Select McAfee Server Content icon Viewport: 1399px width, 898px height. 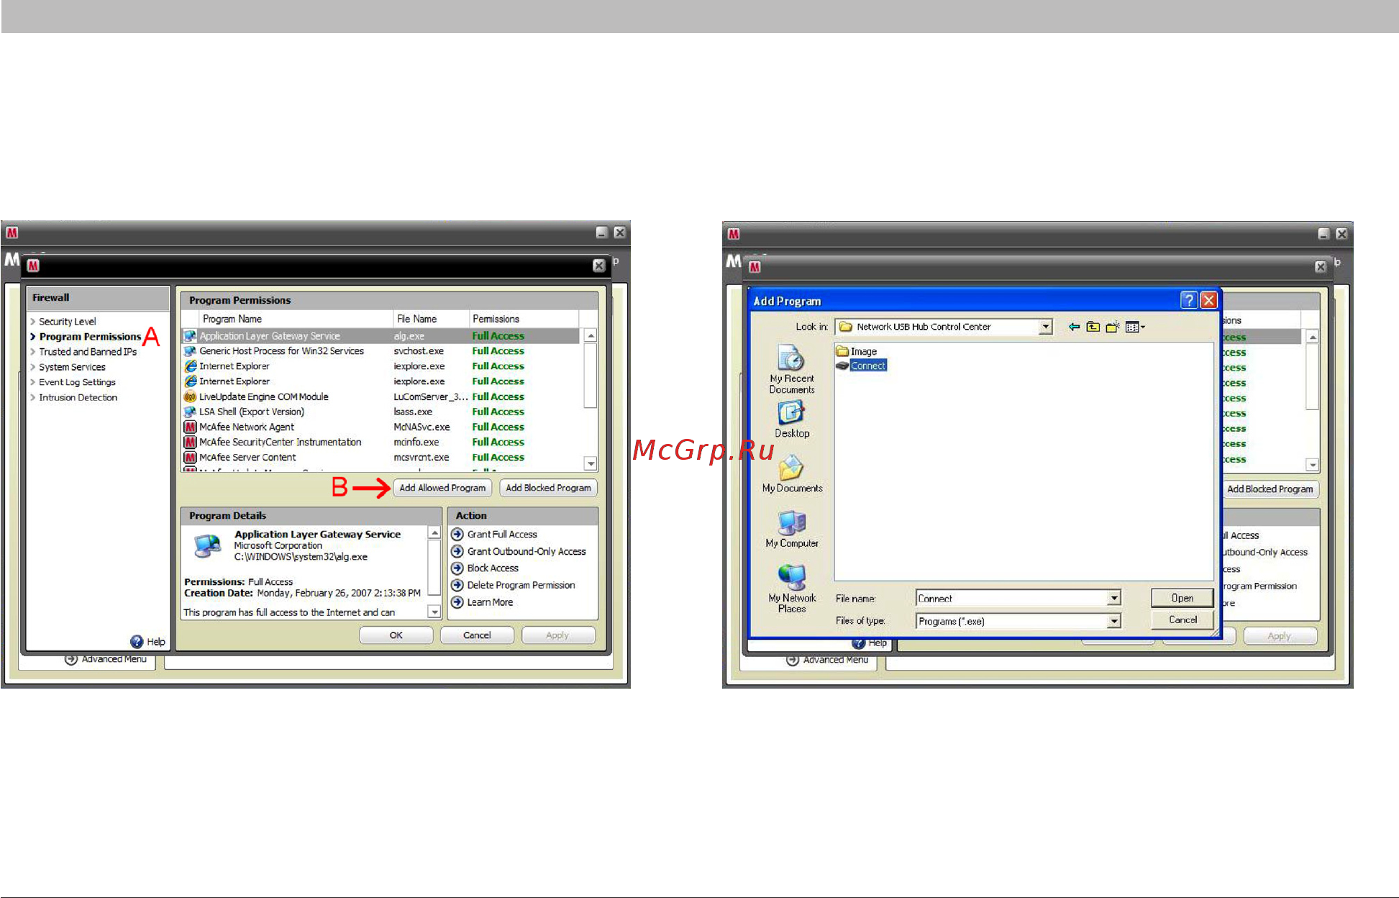click(x=190, y=457)
